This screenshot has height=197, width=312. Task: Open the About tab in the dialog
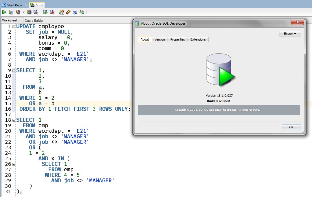click(x=145, y=39)
